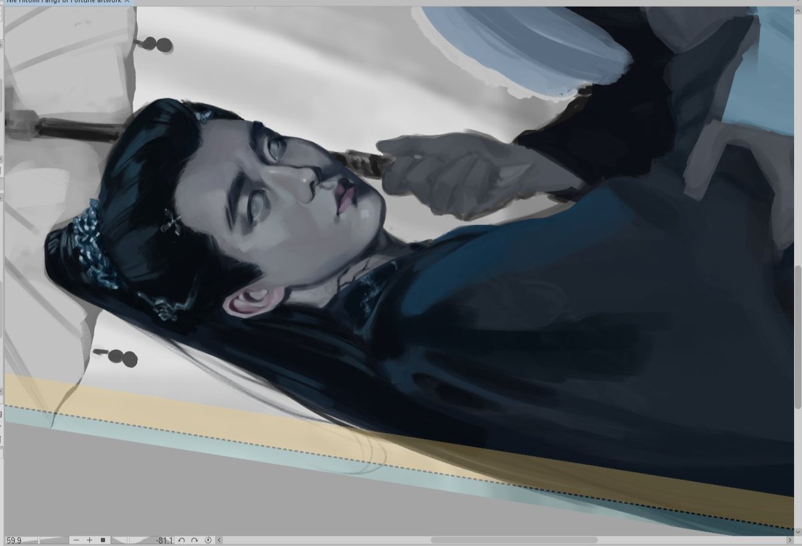
Task: Click the zoom value field showing 59.9
Action: [14, 540]
